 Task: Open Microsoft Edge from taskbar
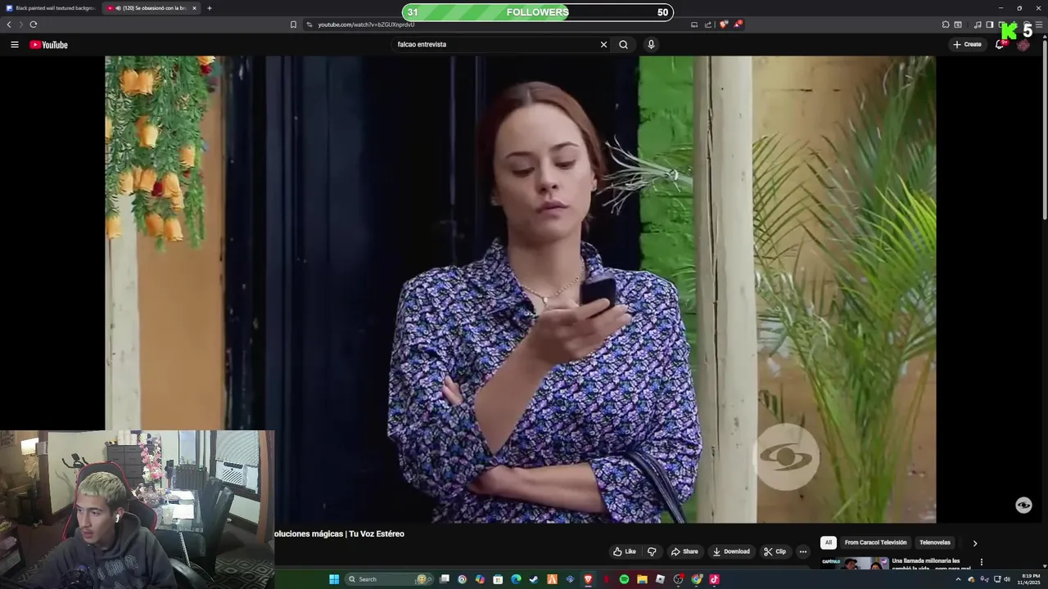516,579
